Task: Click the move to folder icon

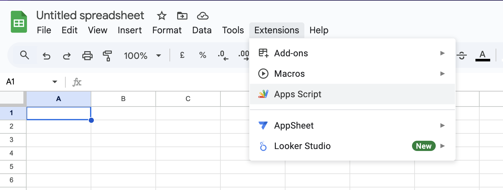Action: 182,16
